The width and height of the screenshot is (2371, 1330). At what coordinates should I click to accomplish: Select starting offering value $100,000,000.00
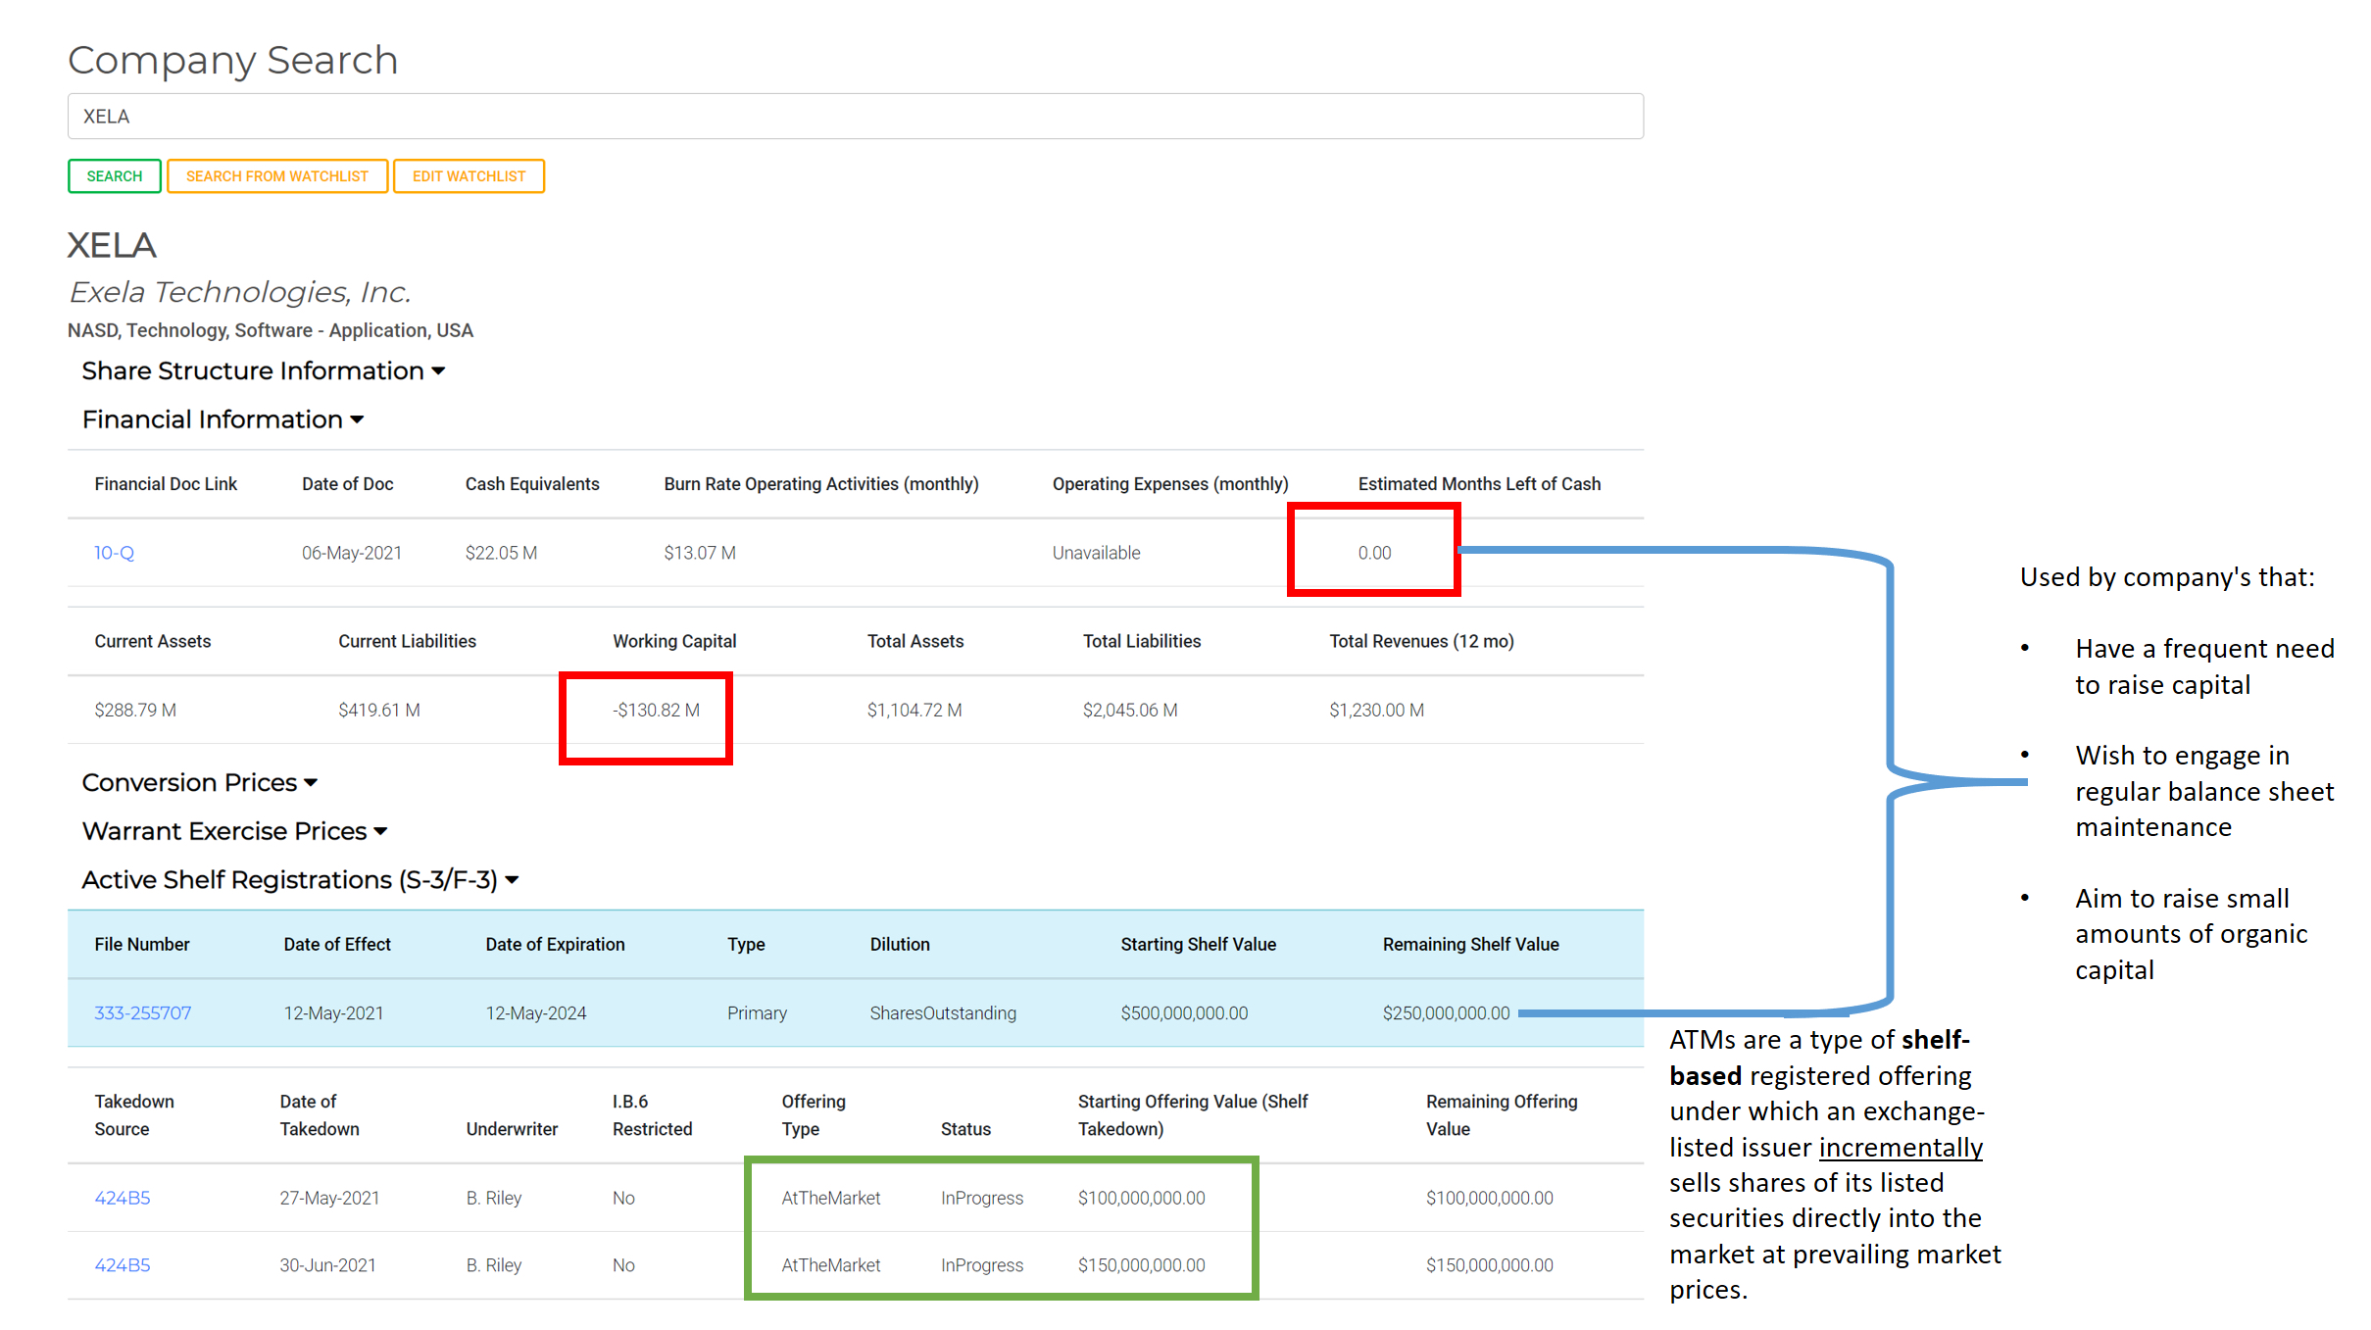pyautogui.click(x=1141, y=1198)
